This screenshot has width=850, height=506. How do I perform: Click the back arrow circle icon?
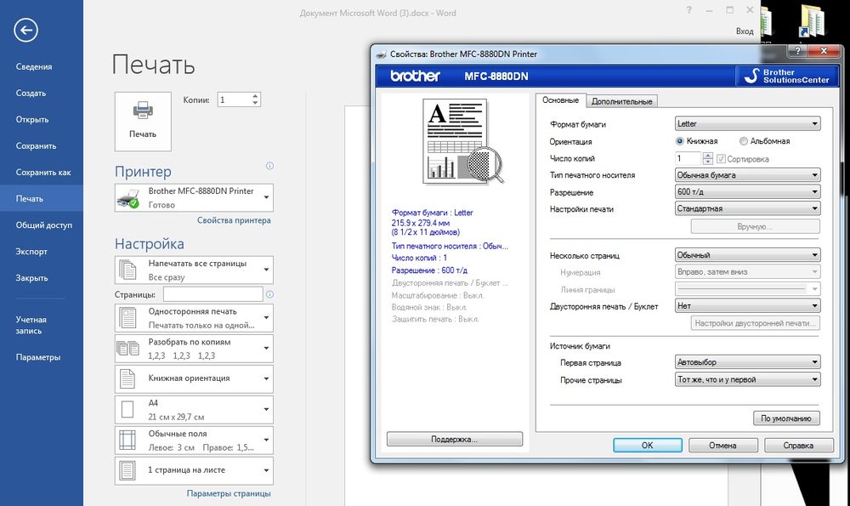(25, 31)
